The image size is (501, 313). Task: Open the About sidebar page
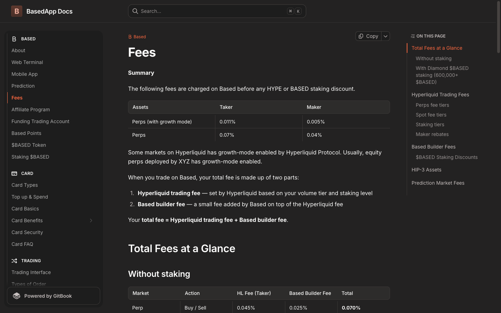[54, 50]
